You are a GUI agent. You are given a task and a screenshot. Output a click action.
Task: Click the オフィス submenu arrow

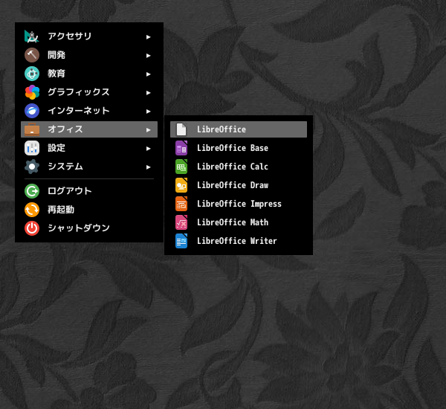[x=148, y=130]
